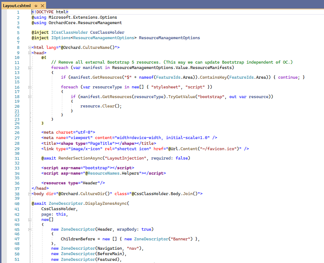The width and height of the screenshot is (324, 263).
Task: Click the ContainsKey method call
Action: (x=213, y=77)
